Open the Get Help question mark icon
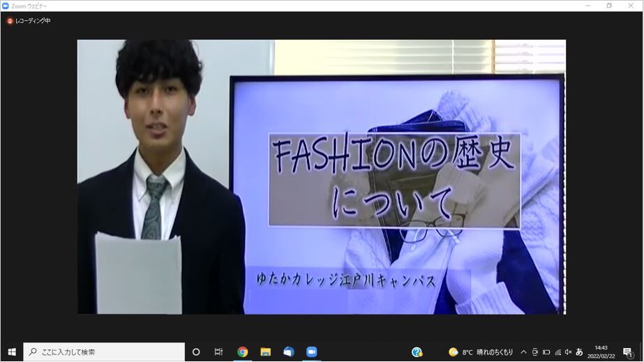This screenshot has height=362, width=644. (x=417, y=352)
